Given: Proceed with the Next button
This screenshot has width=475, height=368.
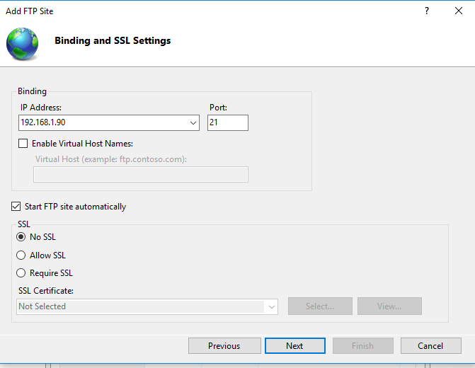Looking at the screenshot, I should tap(295, 345).
